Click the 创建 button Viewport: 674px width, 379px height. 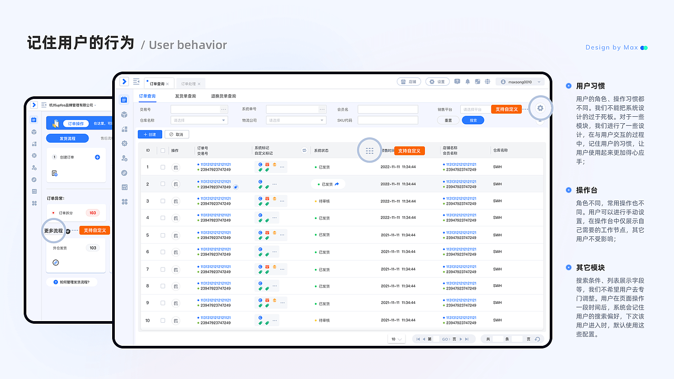coord(150,134)
